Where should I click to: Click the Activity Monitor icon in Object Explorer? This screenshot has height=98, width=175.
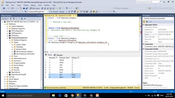(x=25, y=19)
